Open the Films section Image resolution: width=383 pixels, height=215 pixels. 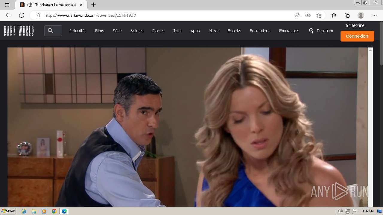[100, 31]
